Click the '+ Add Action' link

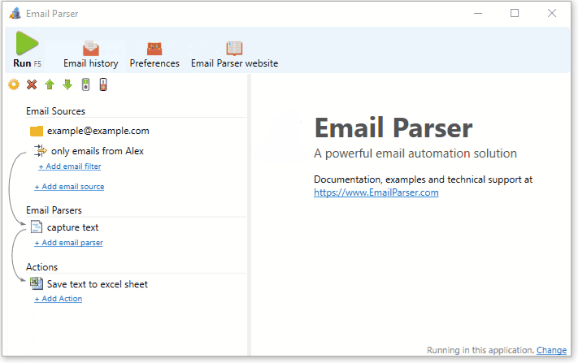pos(59,299)
